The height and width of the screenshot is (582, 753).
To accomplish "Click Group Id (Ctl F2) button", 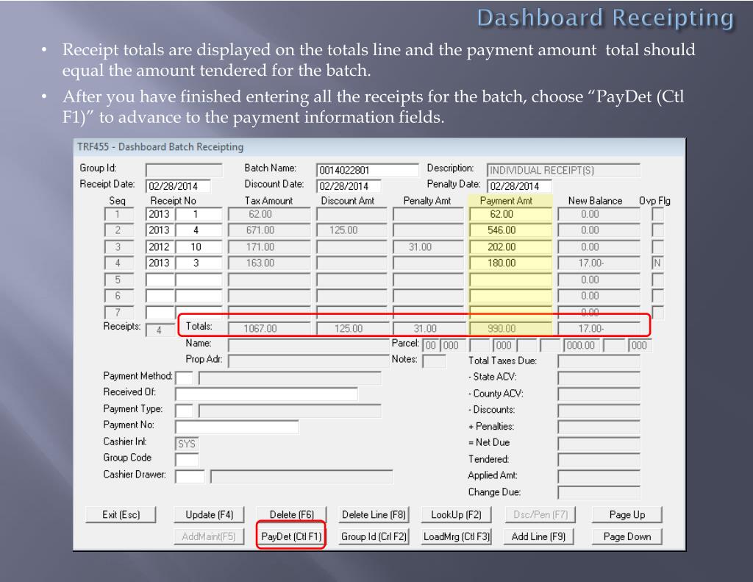I will click(x=374, y=536).
